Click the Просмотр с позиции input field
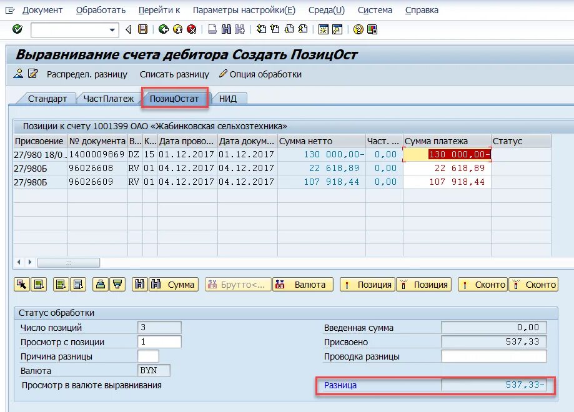Screen dimensions: 574x412 tap(159, 341)
